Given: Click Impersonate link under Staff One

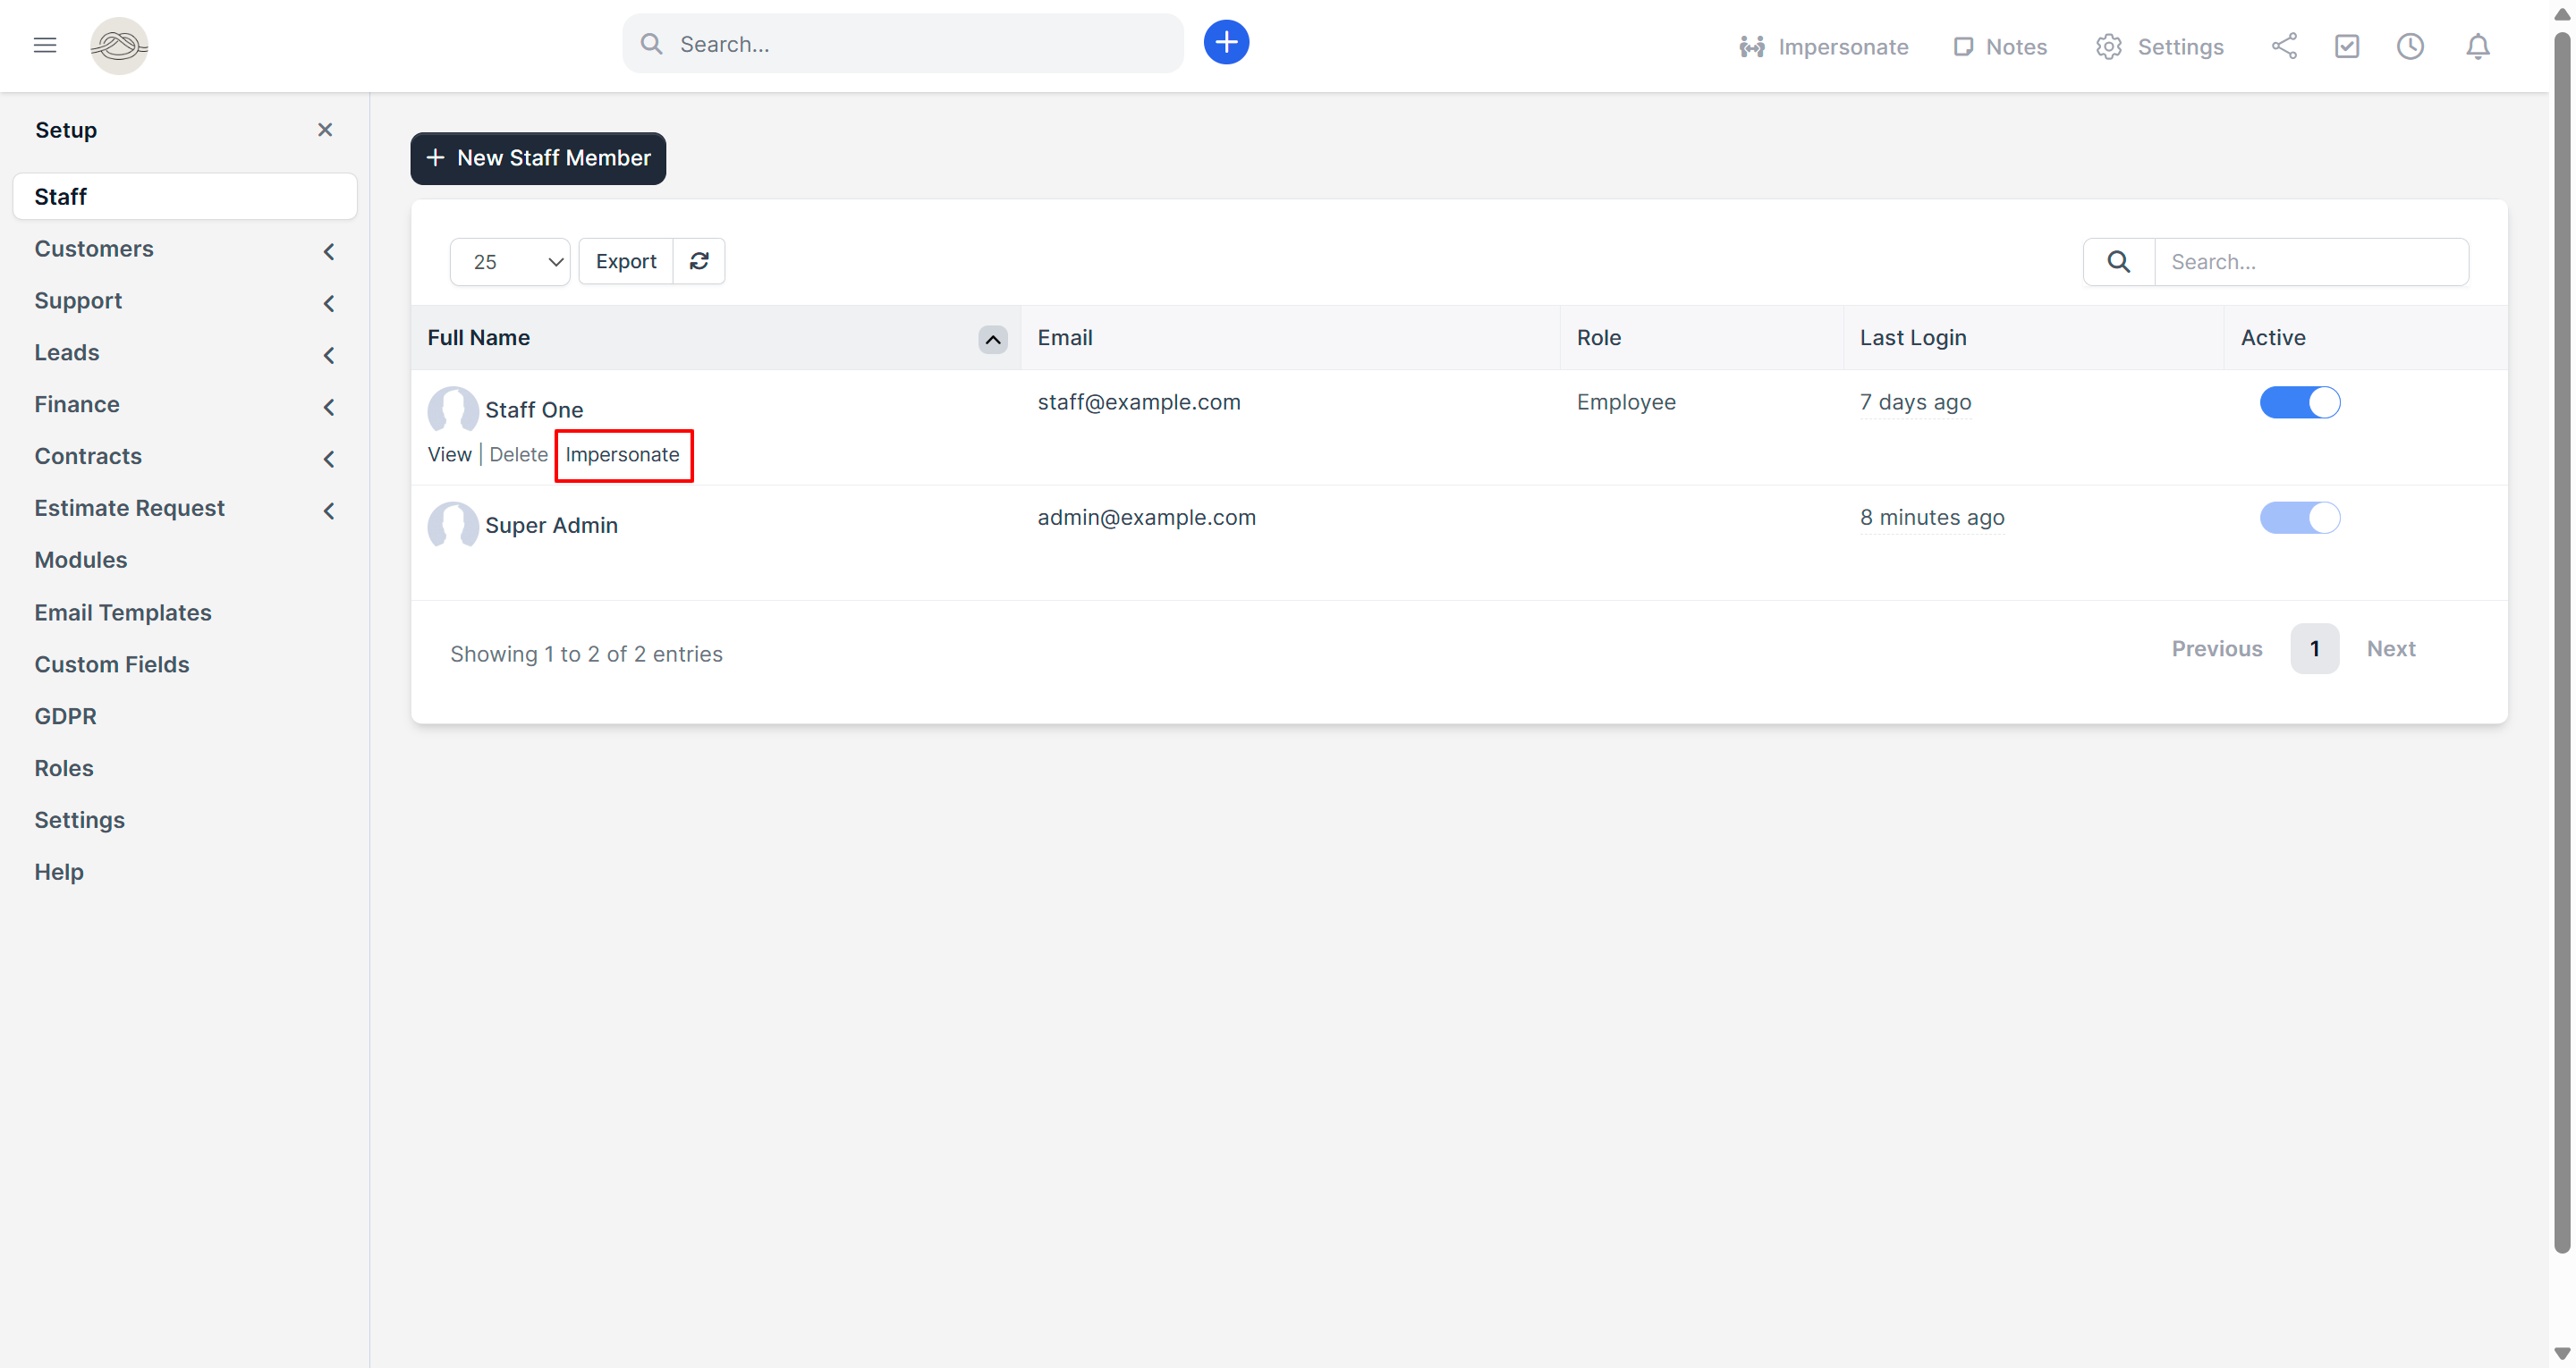Looking at the screenshot, I should pos(622,454).
